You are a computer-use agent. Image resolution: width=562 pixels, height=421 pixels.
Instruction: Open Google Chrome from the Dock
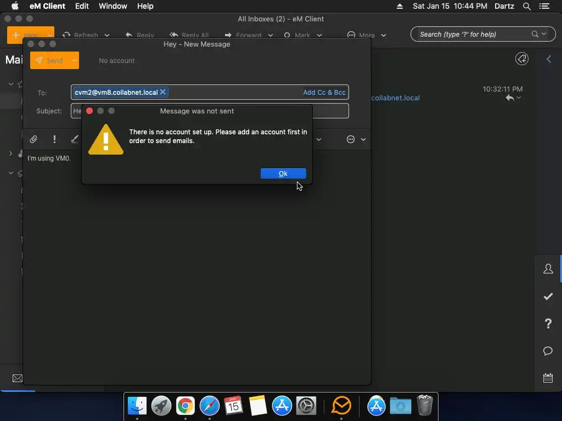pyautogui.click(x=186, y=406)
